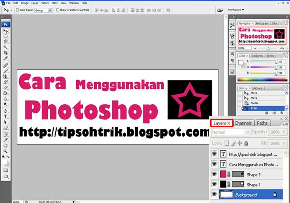Select the Clone Stamp tool

pyautogui.click(x=6, y=77)
